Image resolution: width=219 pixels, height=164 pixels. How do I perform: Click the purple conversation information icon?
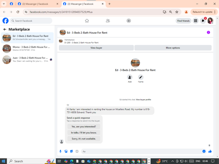(x=208, y=32)
